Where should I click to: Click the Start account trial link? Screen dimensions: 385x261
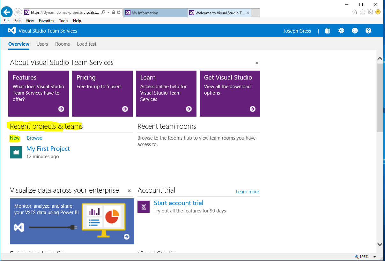point(178,203)
